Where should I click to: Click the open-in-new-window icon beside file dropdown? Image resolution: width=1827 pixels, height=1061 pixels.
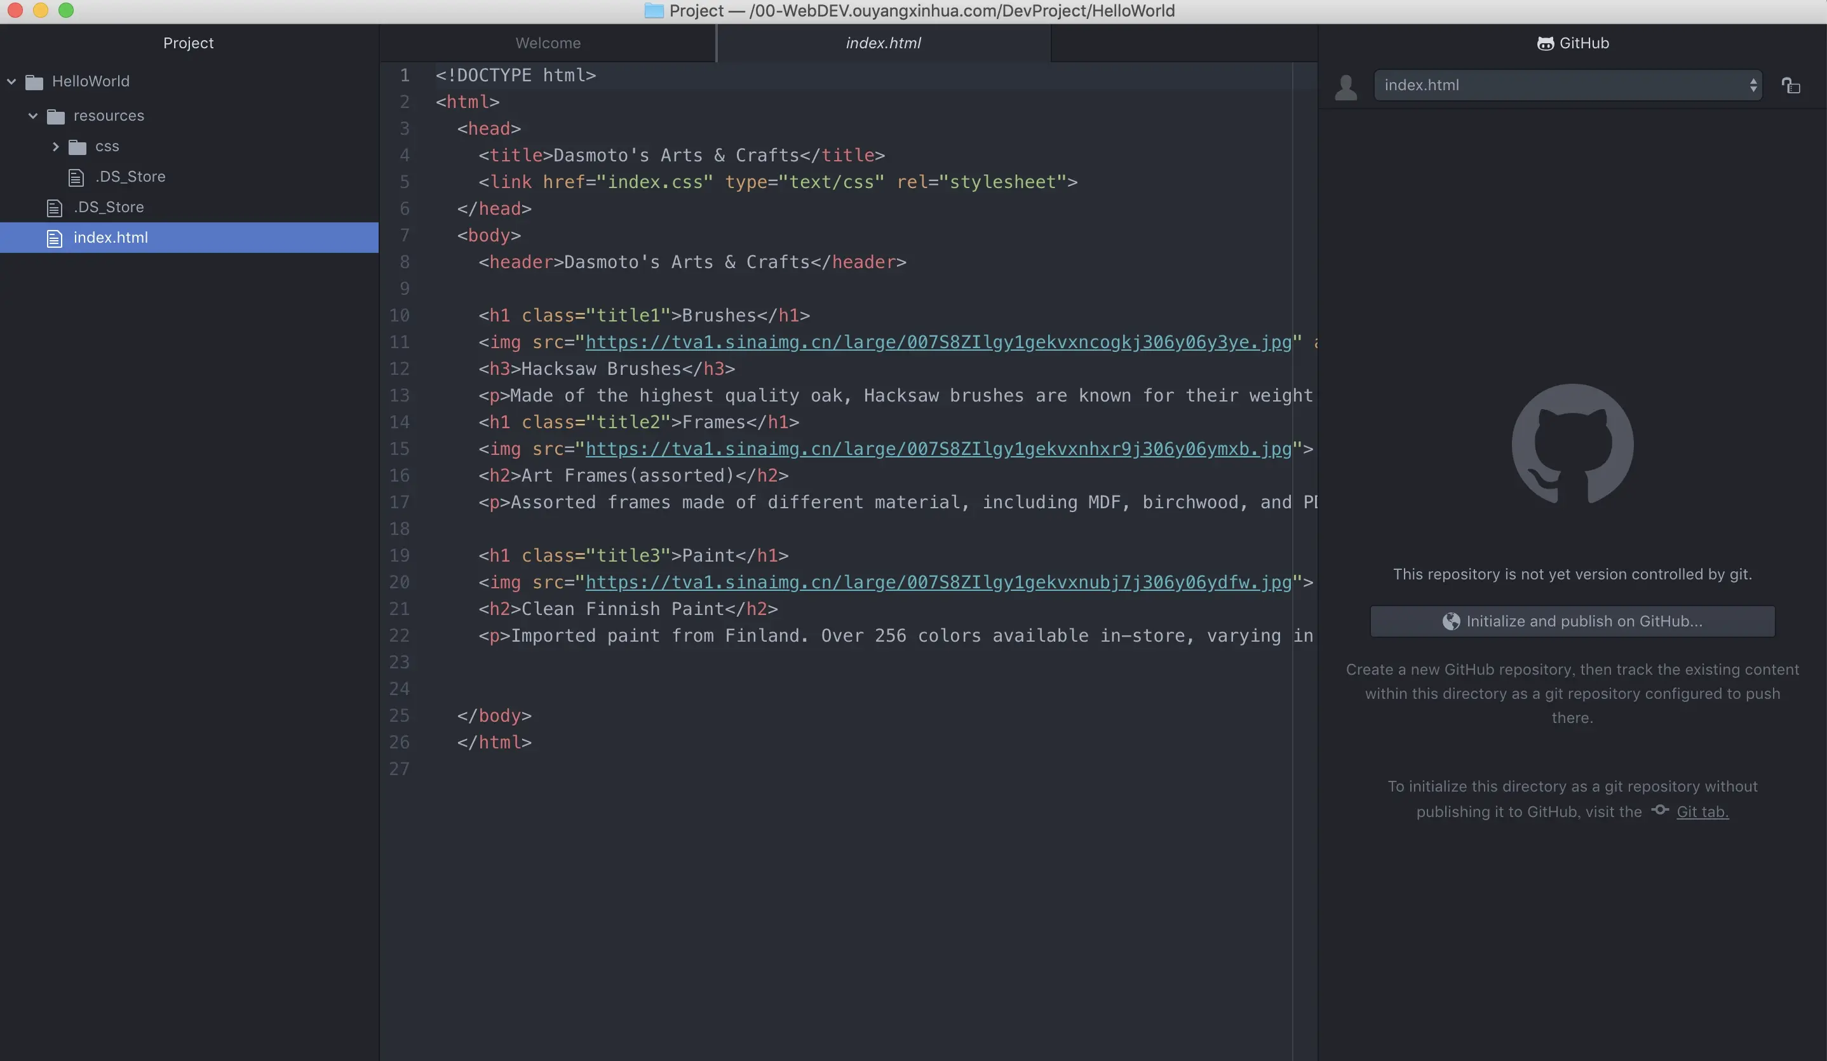pos(1791,86)
